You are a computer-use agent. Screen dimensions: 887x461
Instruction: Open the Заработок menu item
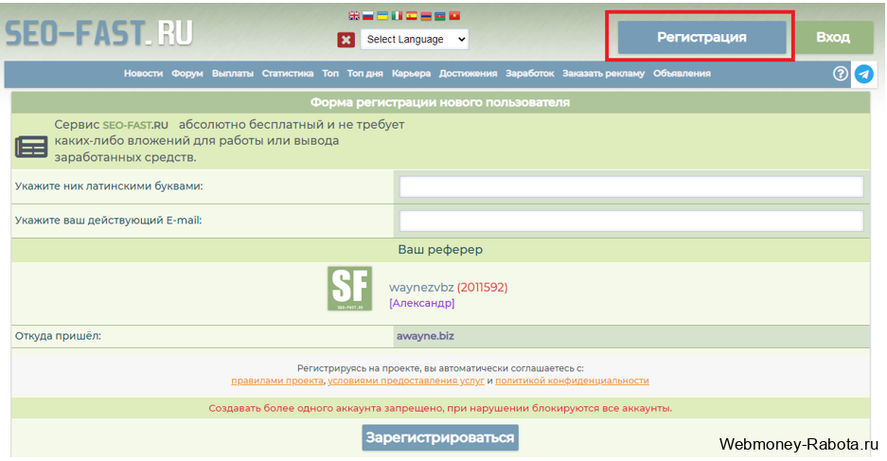coord(530,74)
